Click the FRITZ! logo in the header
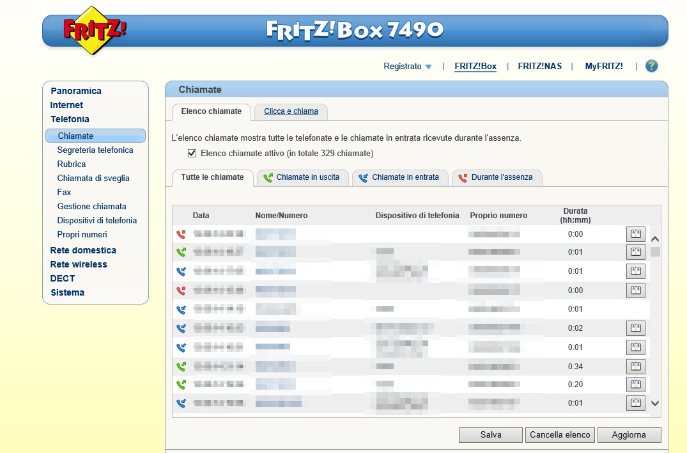This screenshot has height=453, width=687. 94,30
